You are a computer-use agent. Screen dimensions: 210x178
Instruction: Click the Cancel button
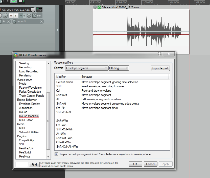click(150, 164)
